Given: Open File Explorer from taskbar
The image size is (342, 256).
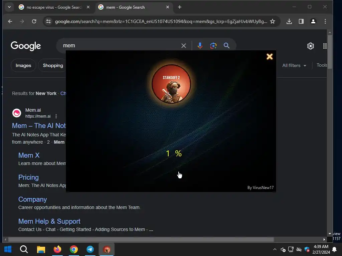Looking at the screenshot, I should coord(41,249).
